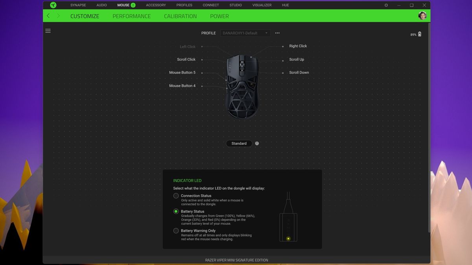Switch to the VISUALIZER tab
Screen dimensions: 472x265
click(262, 5)
